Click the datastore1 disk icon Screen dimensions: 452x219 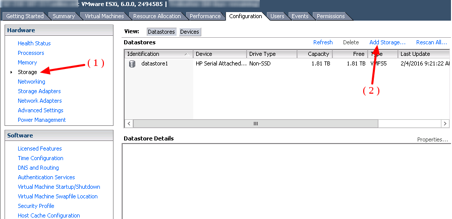pyautogui.click(x=132, y=64)
